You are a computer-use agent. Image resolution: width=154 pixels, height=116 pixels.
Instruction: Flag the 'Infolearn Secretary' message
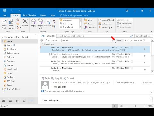(x=145, y=56)
